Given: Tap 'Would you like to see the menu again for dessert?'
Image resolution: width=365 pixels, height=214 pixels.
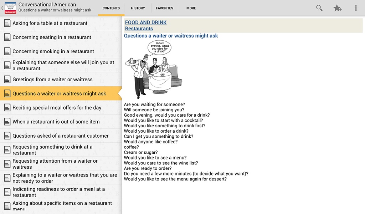Looking at the screenshot, I should (x=175, y=179).
